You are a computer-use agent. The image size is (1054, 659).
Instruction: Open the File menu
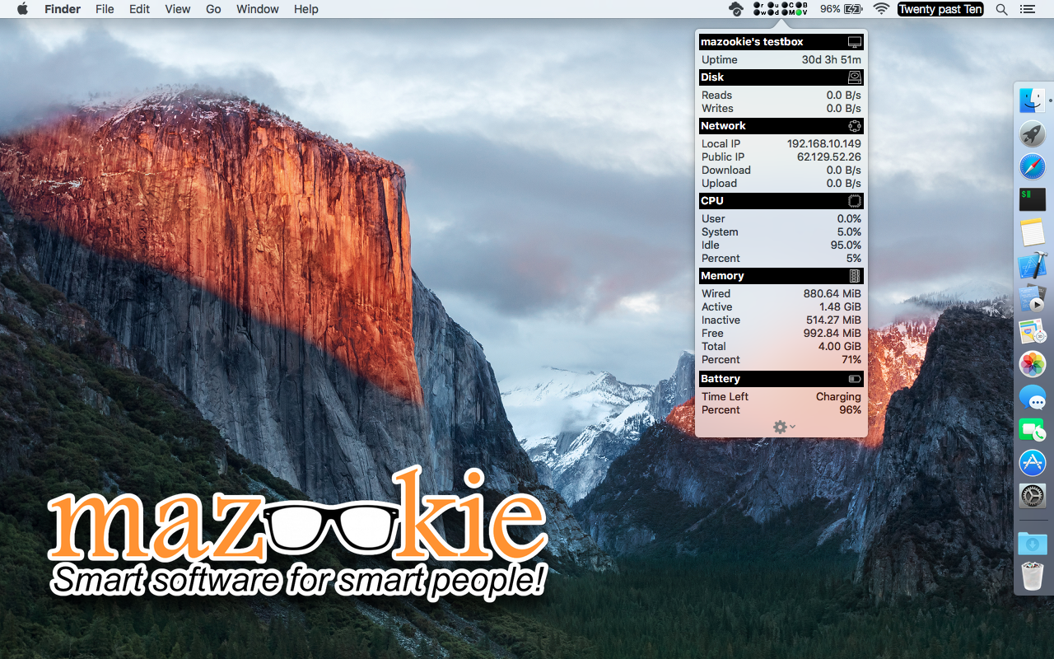(x=105, y=9)
